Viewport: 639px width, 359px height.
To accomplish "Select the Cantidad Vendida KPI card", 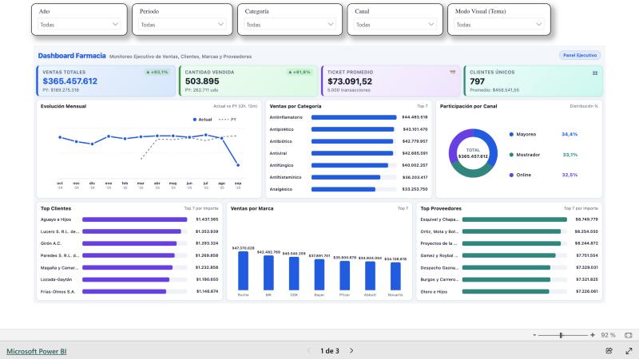I will coord(248,81).
